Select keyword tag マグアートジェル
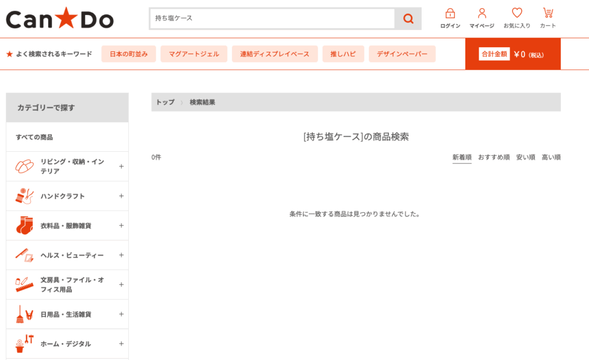Viewport: 589px width, 360px height. [194, 54]
